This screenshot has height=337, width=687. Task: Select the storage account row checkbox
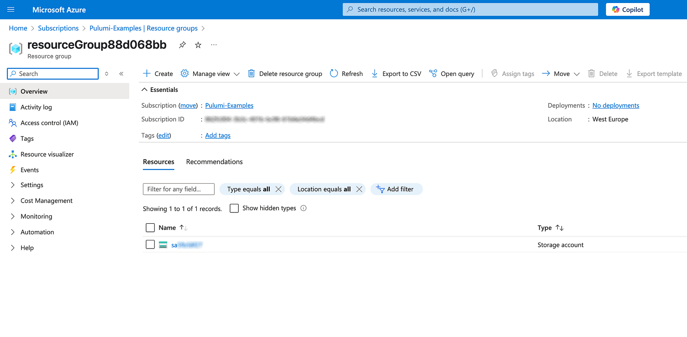click(x=150, y=244)
